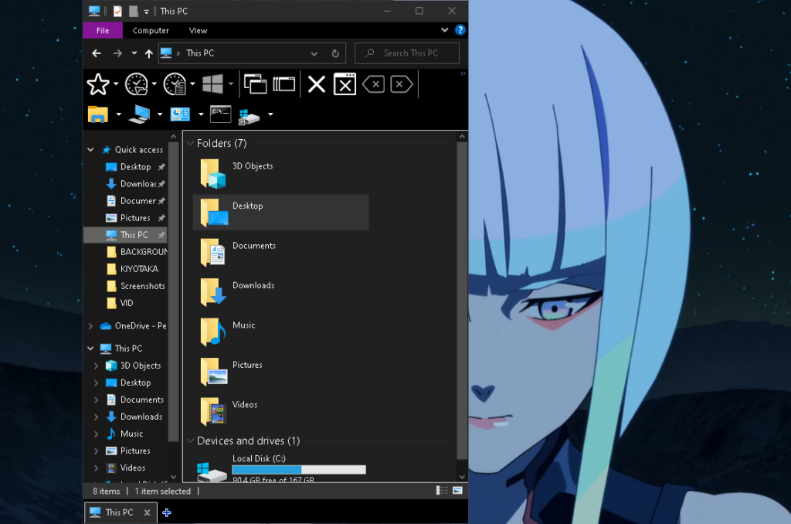Screen dimensions: 791x524
Task: Click the computer monitor toolbar icon
Action: coord(139,114)
